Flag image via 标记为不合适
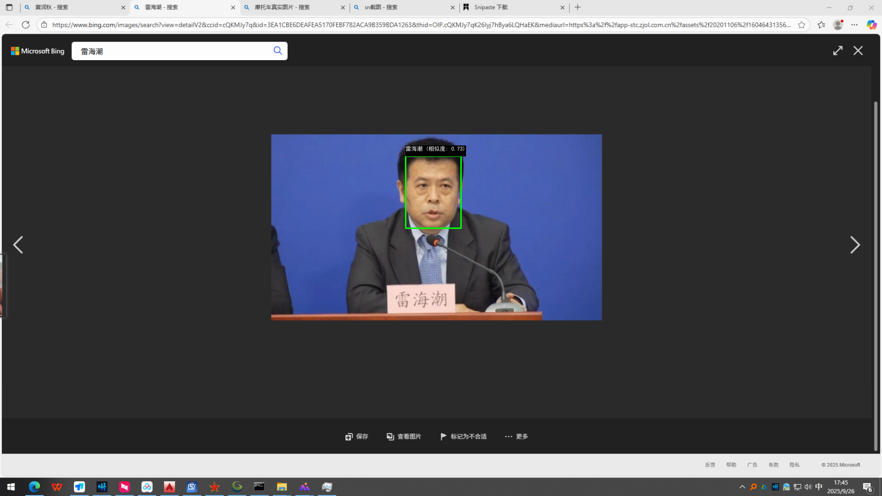This screenshot has height=496, width=882. tap(463, 436)
